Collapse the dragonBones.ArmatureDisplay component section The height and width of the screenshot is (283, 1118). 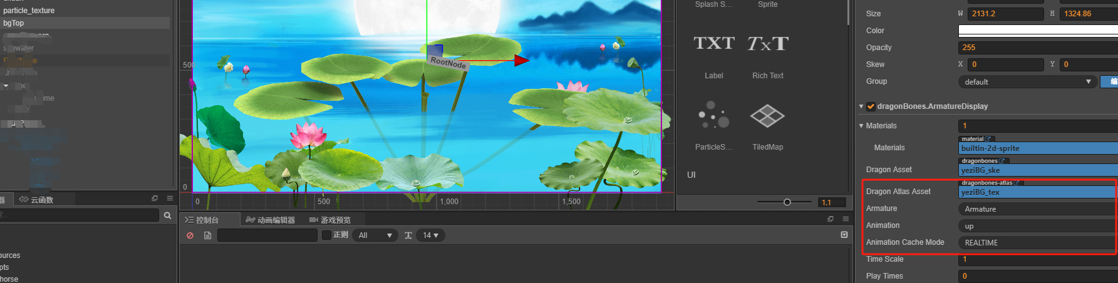[861, 106]
